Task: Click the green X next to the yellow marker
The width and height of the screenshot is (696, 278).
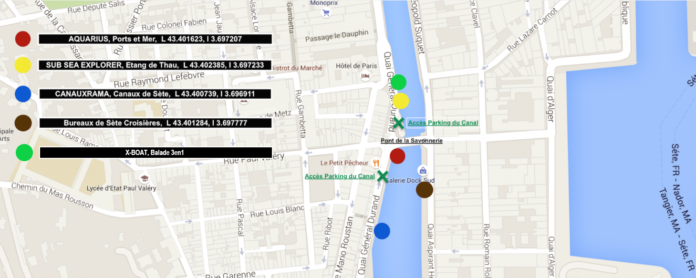Action: point(398,122)
